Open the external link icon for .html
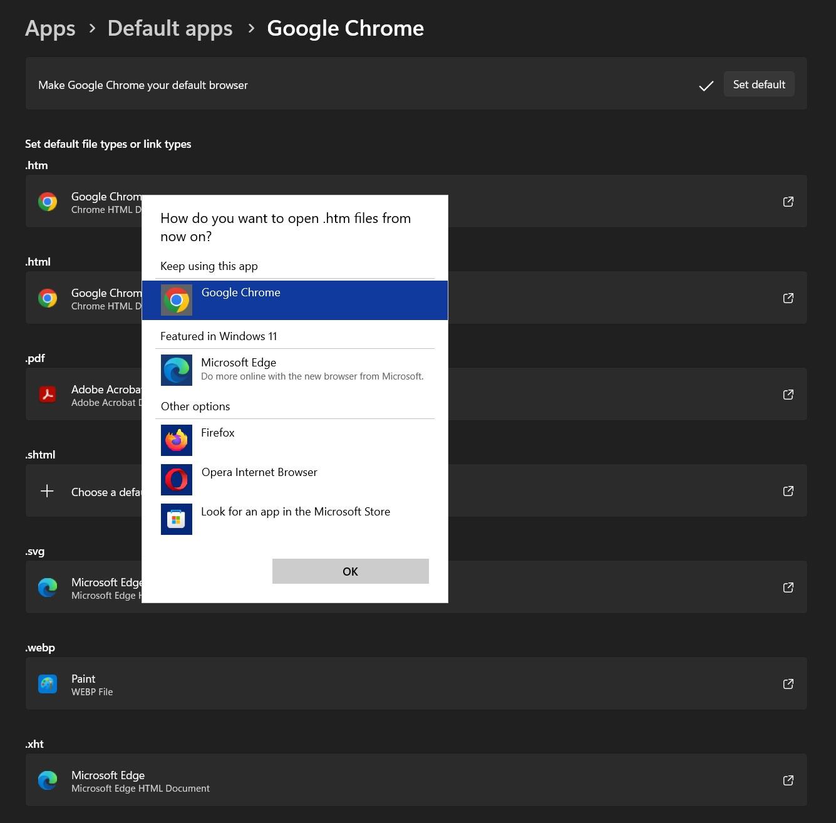The image size is (836, 823). 788,298
